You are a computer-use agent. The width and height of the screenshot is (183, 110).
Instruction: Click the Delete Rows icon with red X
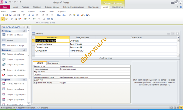tap(20, 19)
